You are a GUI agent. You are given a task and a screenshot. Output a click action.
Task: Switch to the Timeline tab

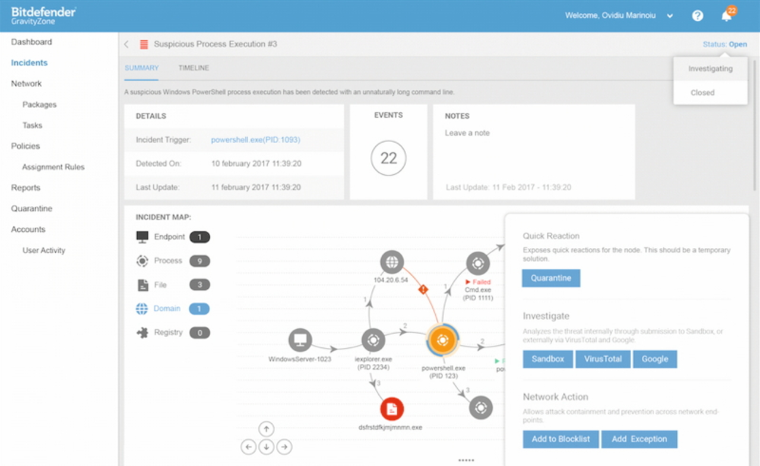(x=194, y=68)
